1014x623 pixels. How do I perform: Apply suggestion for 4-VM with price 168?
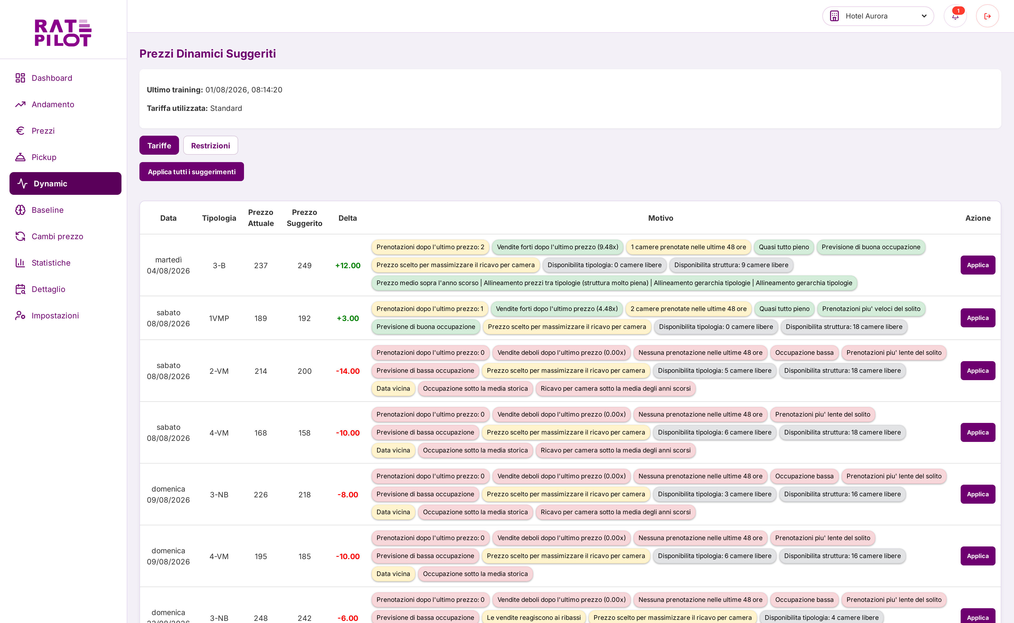[977, 432]
